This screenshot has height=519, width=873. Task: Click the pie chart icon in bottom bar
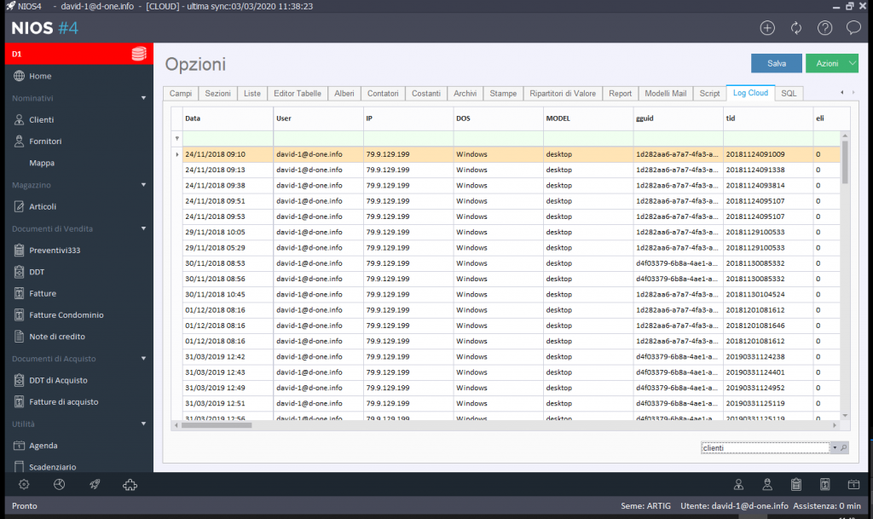[59, 485]
